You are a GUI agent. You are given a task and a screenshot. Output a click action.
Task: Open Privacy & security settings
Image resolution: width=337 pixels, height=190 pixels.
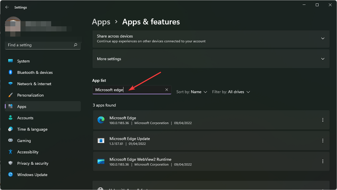[x=43, y=163]
